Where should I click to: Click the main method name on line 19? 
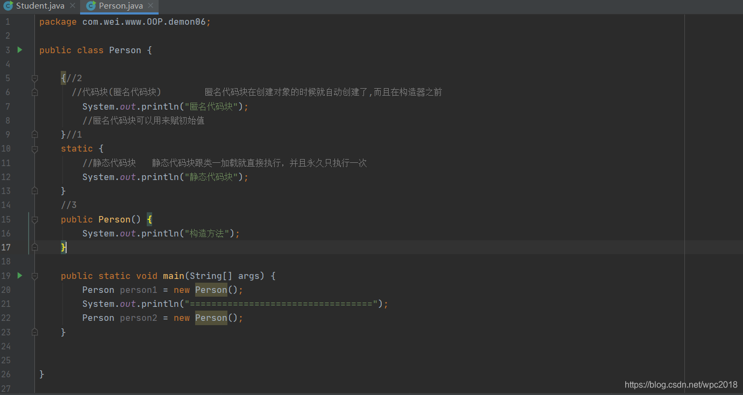174,276
